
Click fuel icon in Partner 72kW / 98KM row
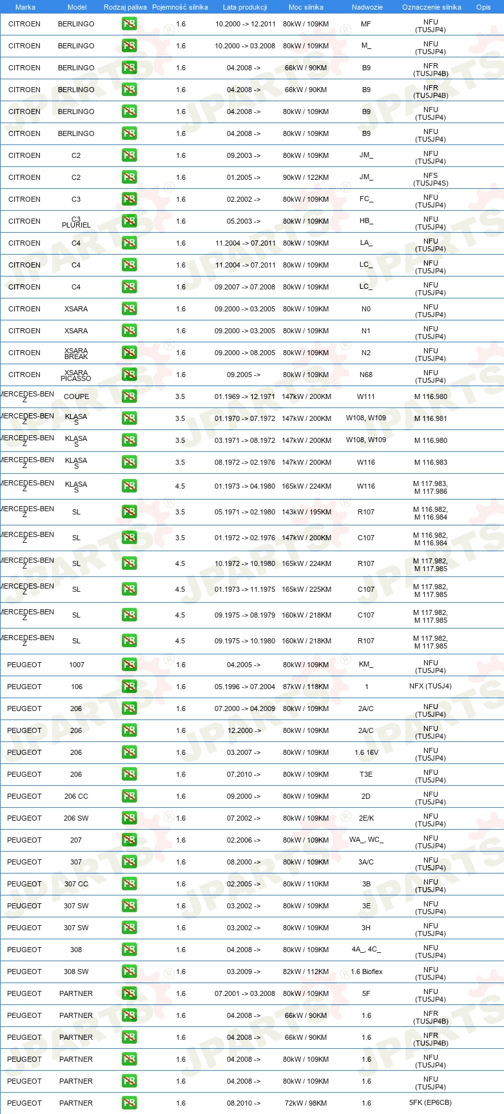click(x=130, y=1103)
